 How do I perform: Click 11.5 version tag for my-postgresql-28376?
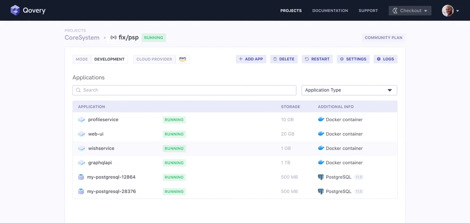tap(359, 192)
